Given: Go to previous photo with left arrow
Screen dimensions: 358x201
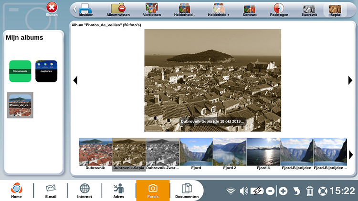Looking at the screenshot, I should (75, 80).
